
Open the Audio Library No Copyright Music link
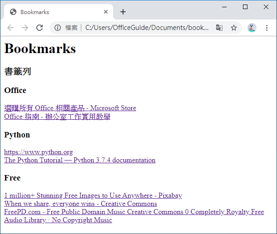point(58,220)
